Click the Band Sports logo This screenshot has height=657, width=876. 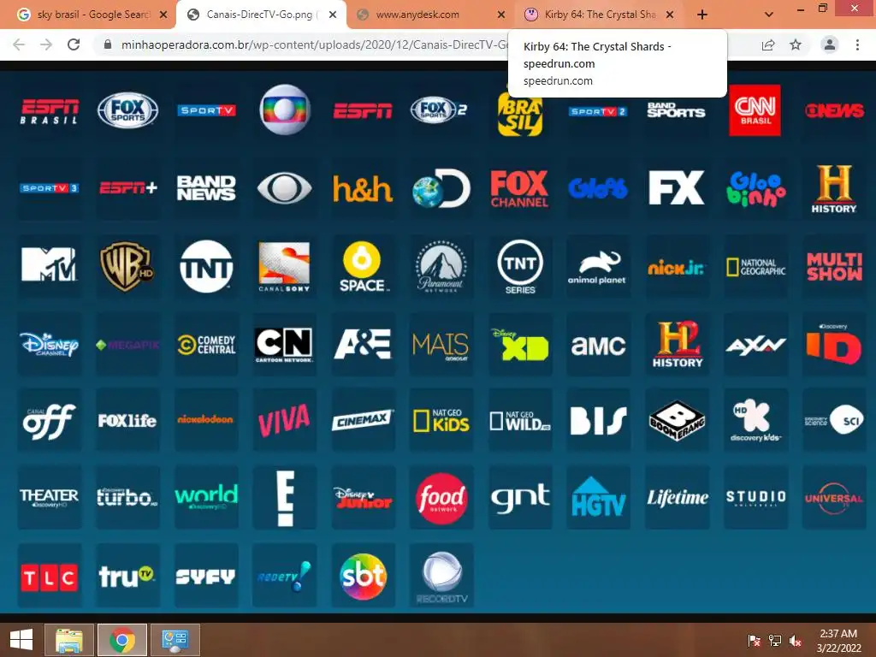click(x=676, y=109)
